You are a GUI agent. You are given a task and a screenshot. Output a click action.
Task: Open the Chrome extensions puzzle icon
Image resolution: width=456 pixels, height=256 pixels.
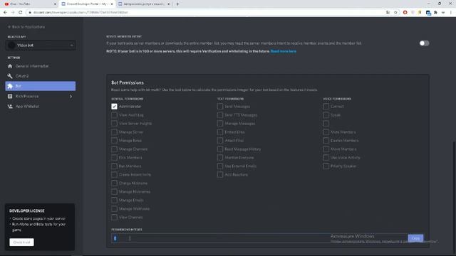point(435,13)
